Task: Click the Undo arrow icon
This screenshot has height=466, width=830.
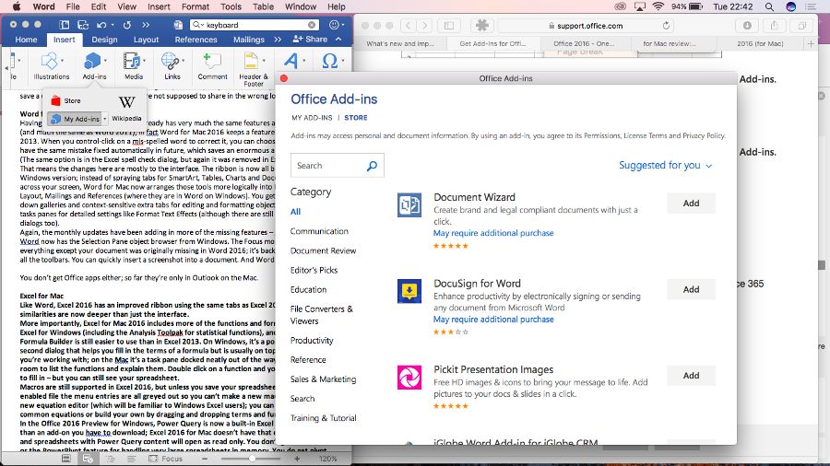Action: pos(101,25)
